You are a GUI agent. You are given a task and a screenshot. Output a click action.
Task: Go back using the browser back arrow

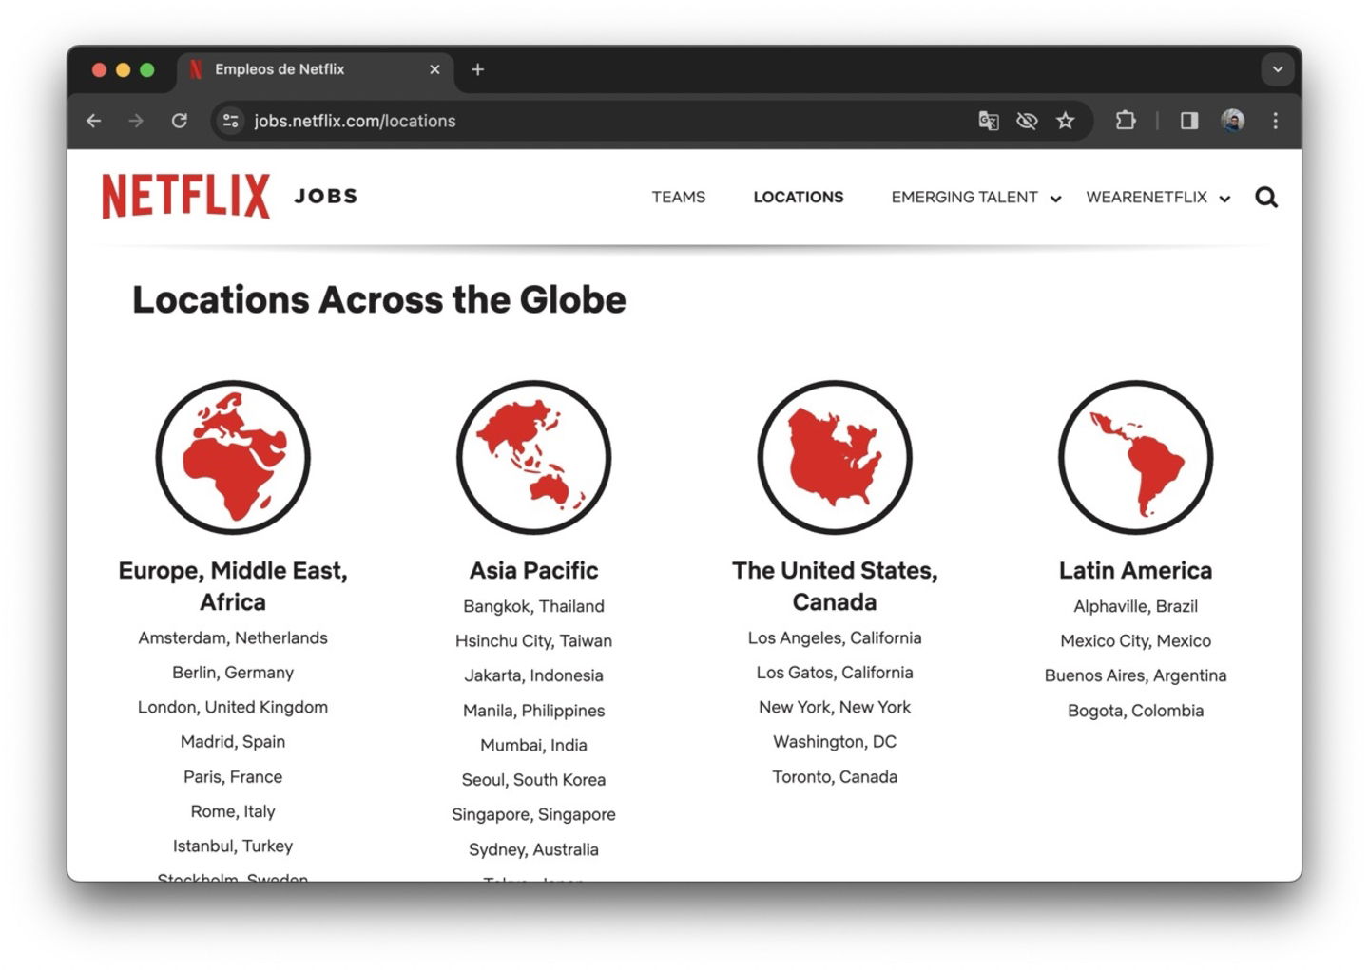coord(93,121)
